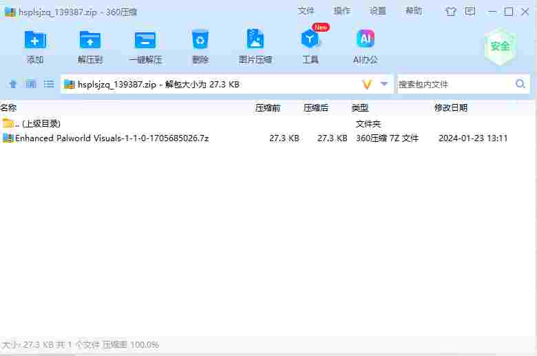Click the path text hsplsjzq_139387.zip

tap(117, 84)
